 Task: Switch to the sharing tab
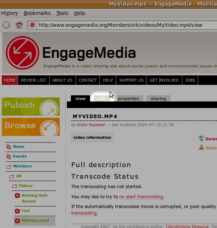click(x=158, y=99)
